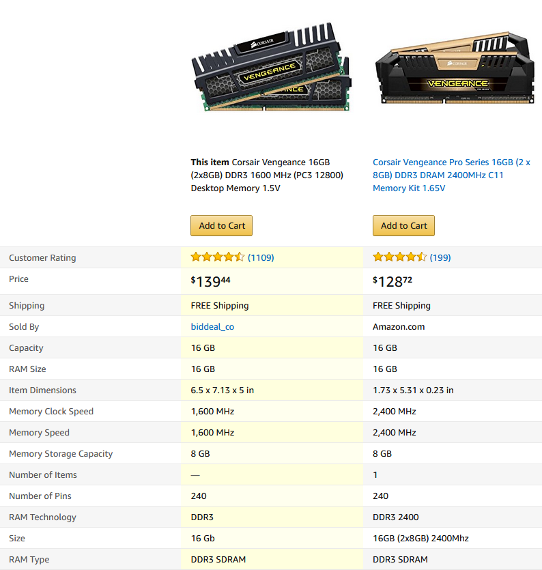Click the RAM Size row label
This screenshot has height=570, width=542.
(x=27, y=369)
